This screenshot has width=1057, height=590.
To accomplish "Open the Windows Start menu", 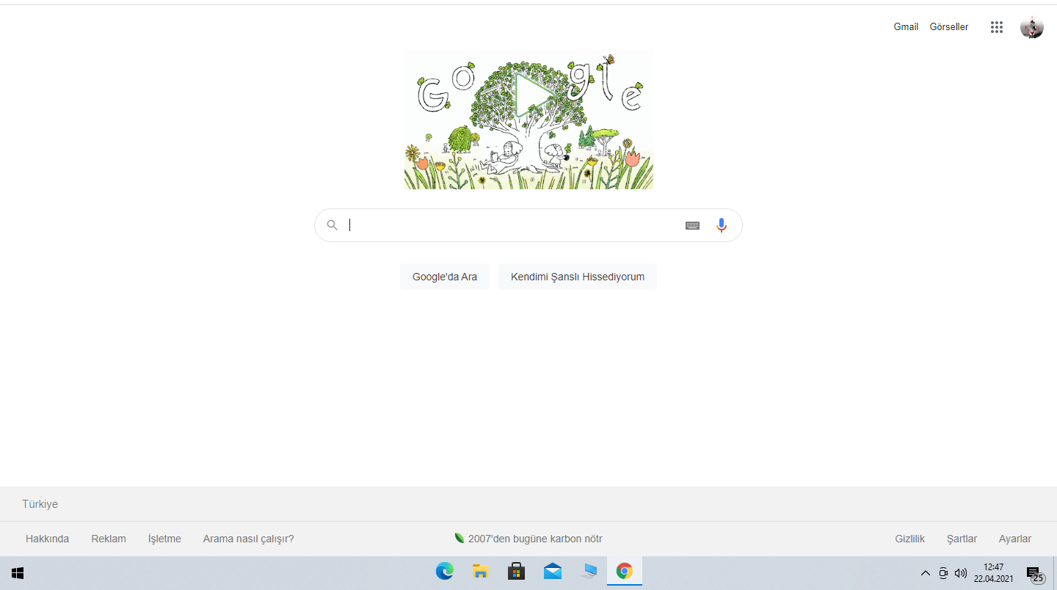I will (x=18, y=573).
